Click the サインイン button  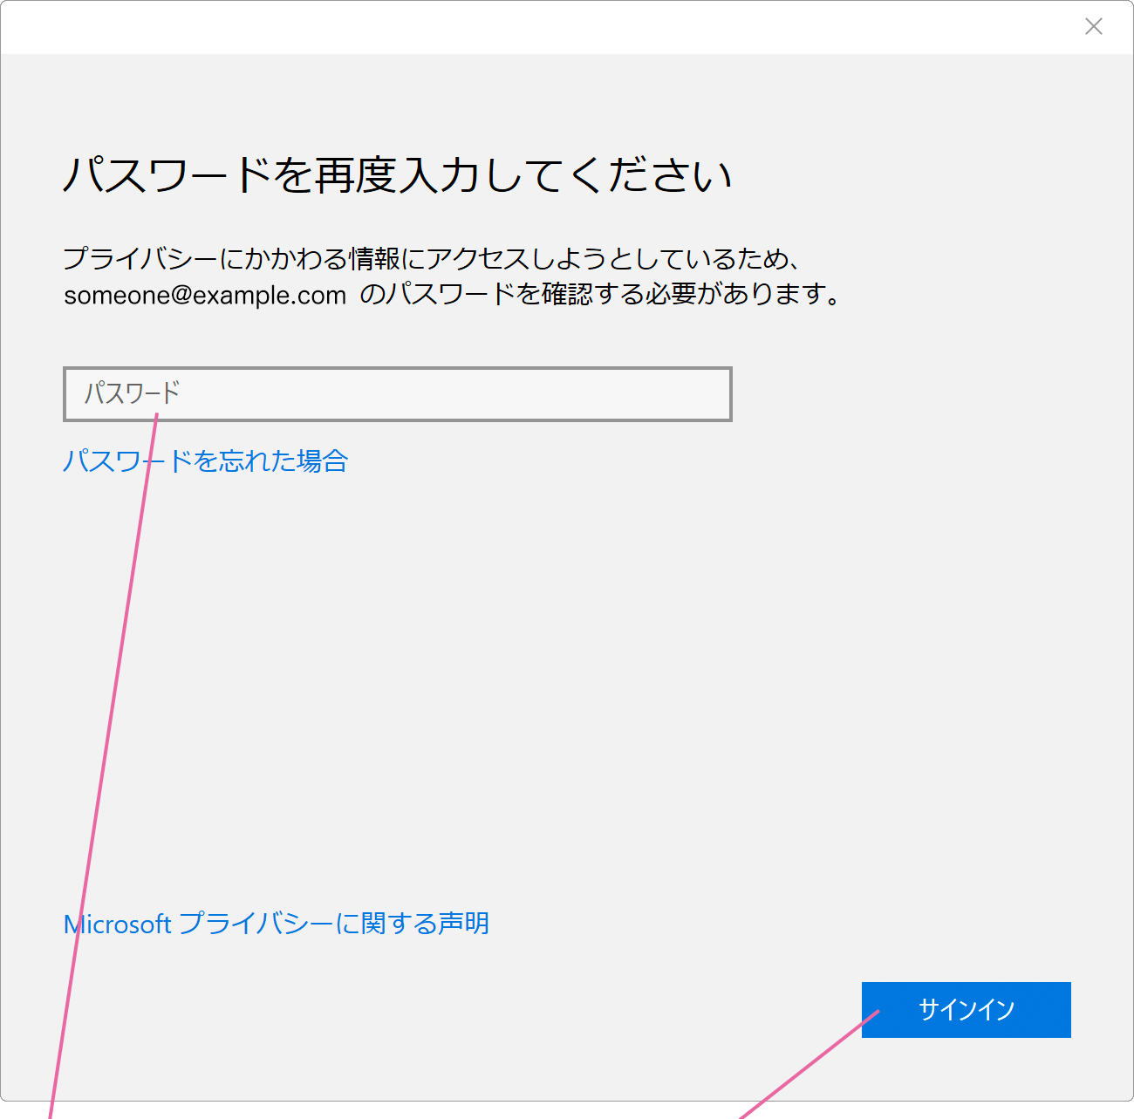[966, 1010]
